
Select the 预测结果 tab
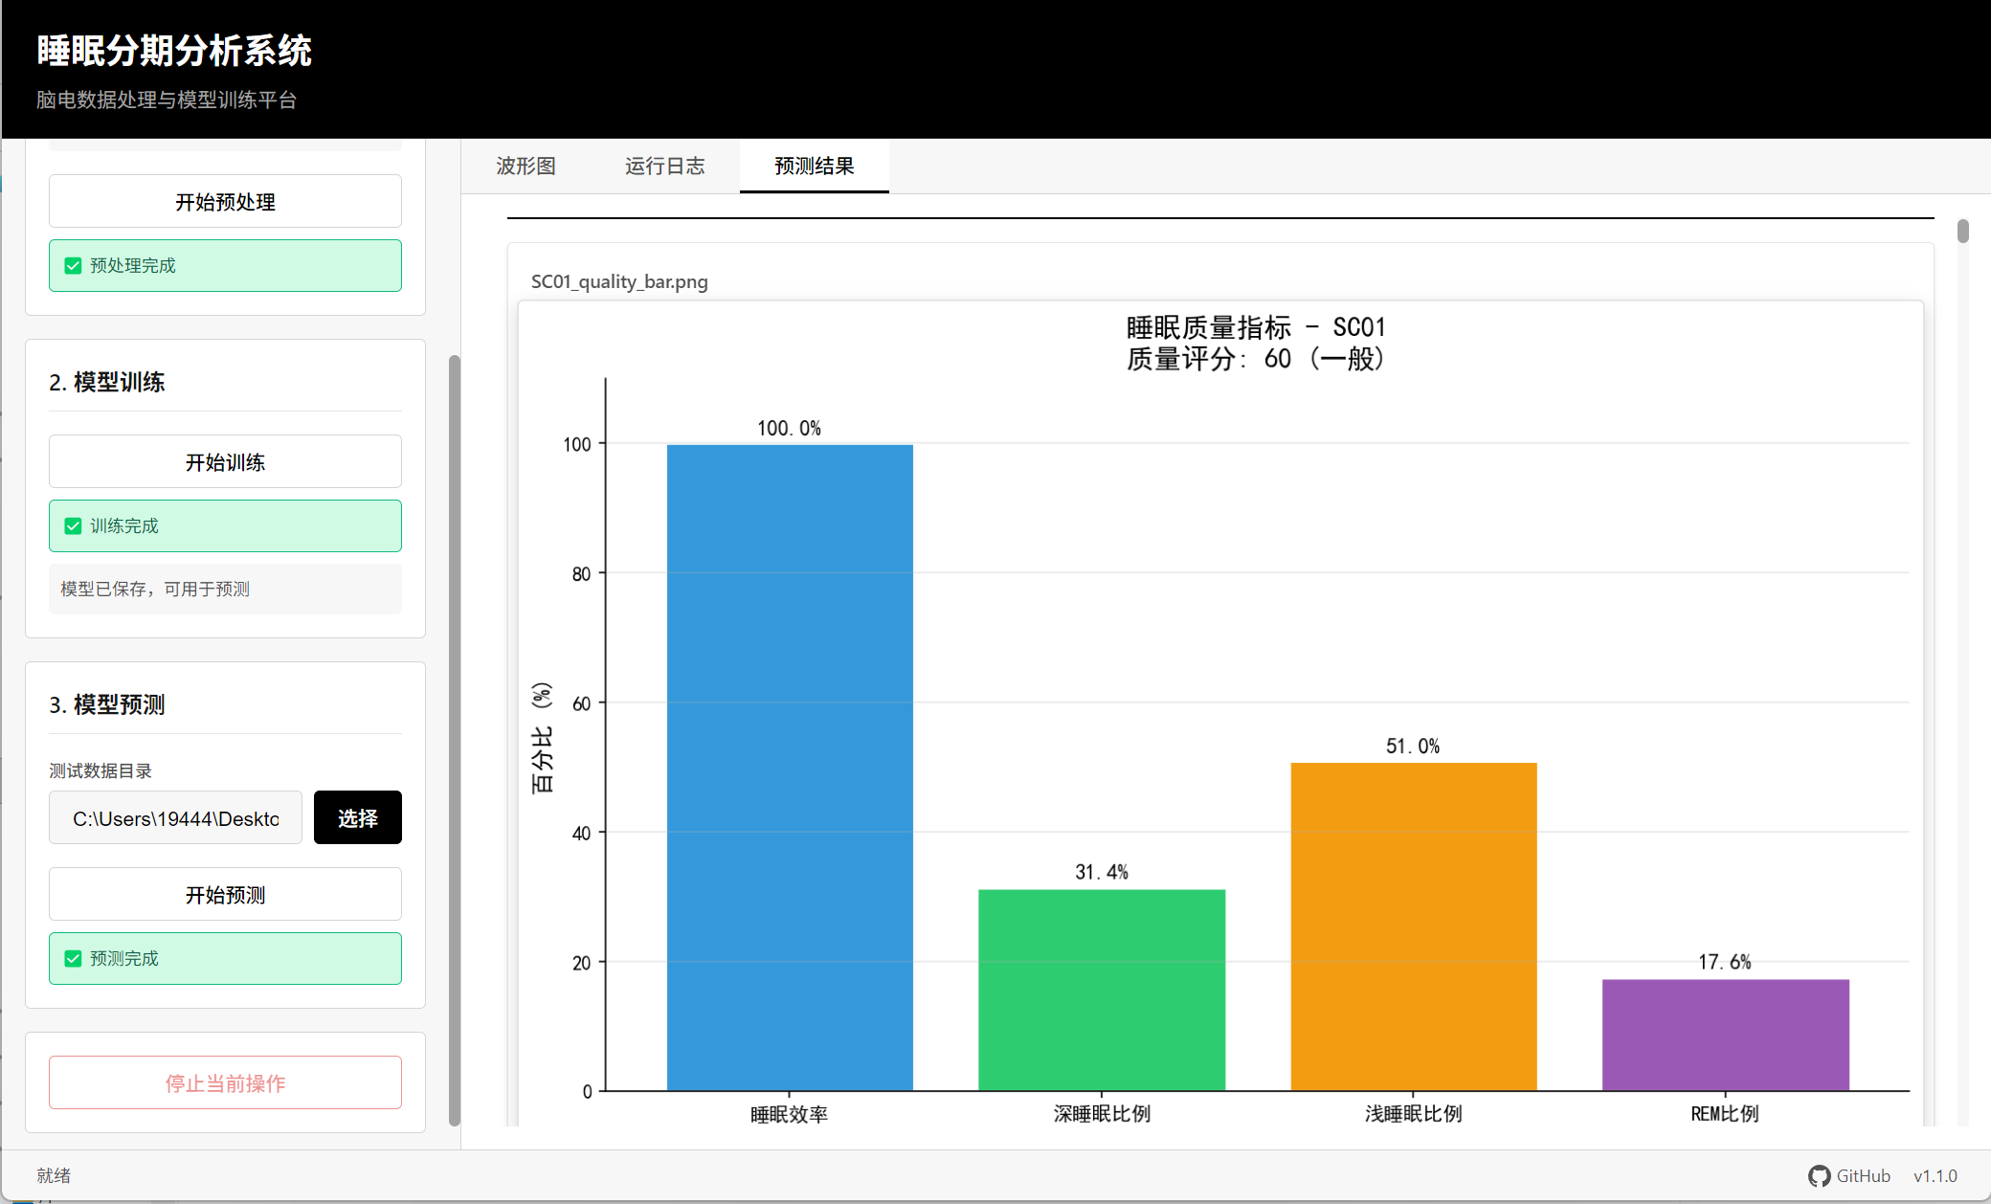point(814,167)
